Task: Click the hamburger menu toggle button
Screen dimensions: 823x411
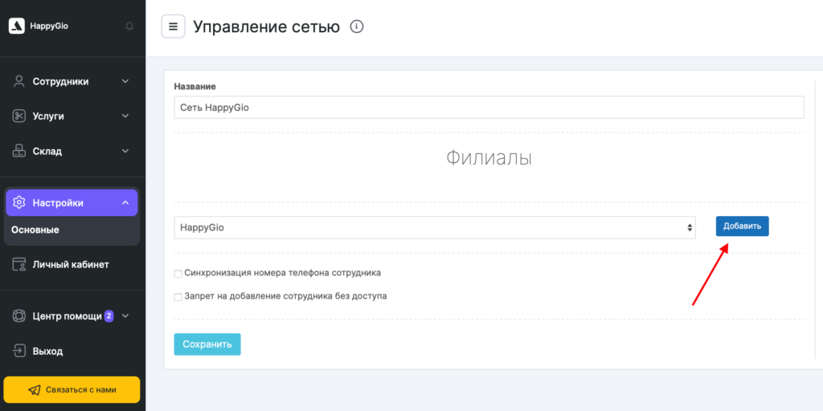Action: click(173, 26)
